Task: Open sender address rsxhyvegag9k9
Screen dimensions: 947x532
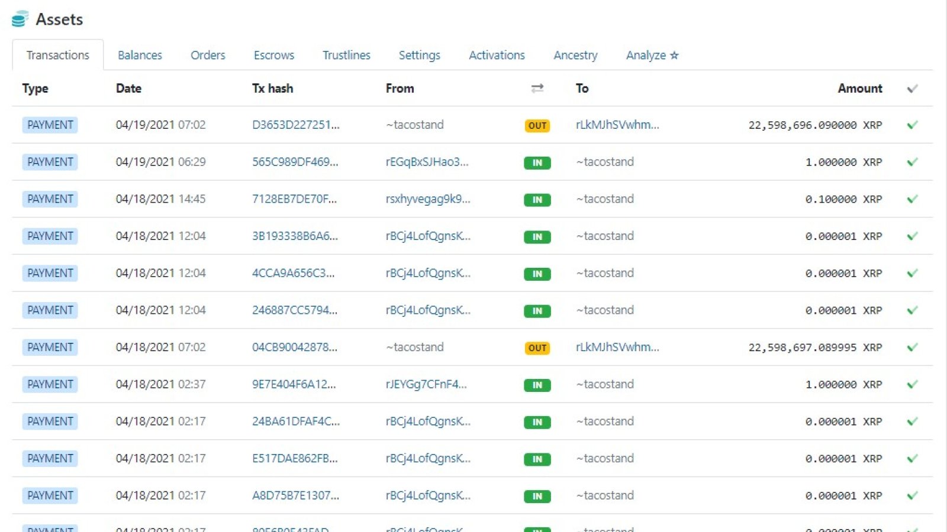Action: 428,199
